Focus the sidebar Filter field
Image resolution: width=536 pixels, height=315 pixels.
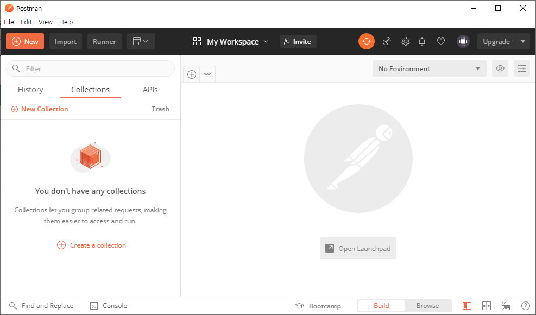point(90,68)
